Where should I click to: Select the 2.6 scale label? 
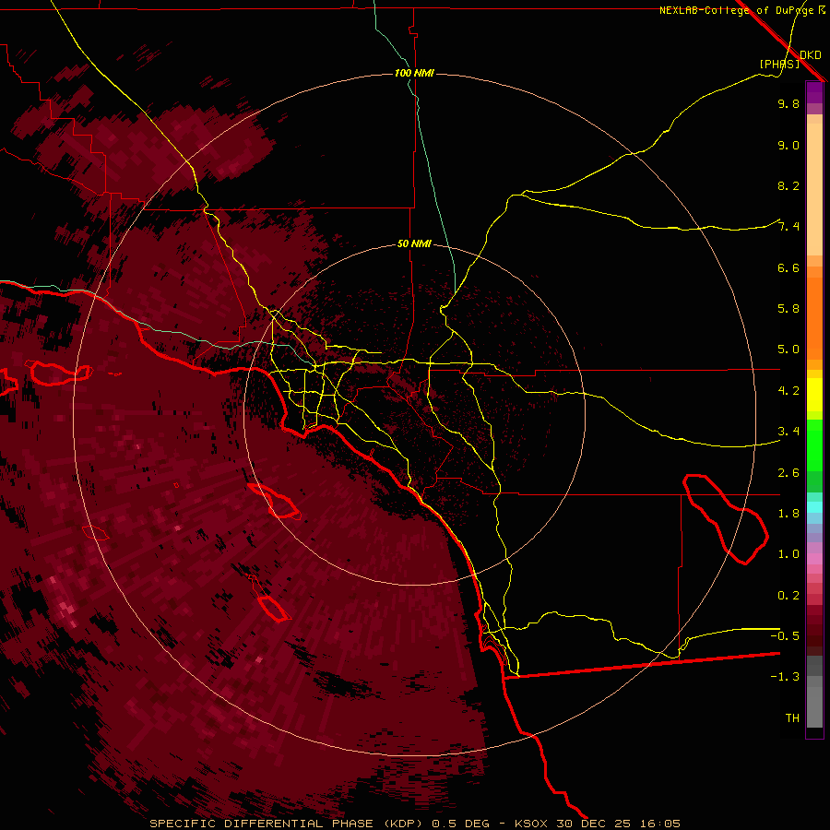pos(788,473)
